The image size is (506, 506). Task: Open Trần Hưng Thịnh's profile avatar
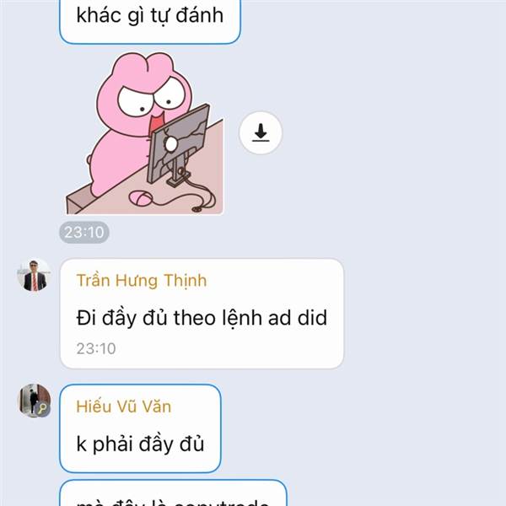(34, 275)
